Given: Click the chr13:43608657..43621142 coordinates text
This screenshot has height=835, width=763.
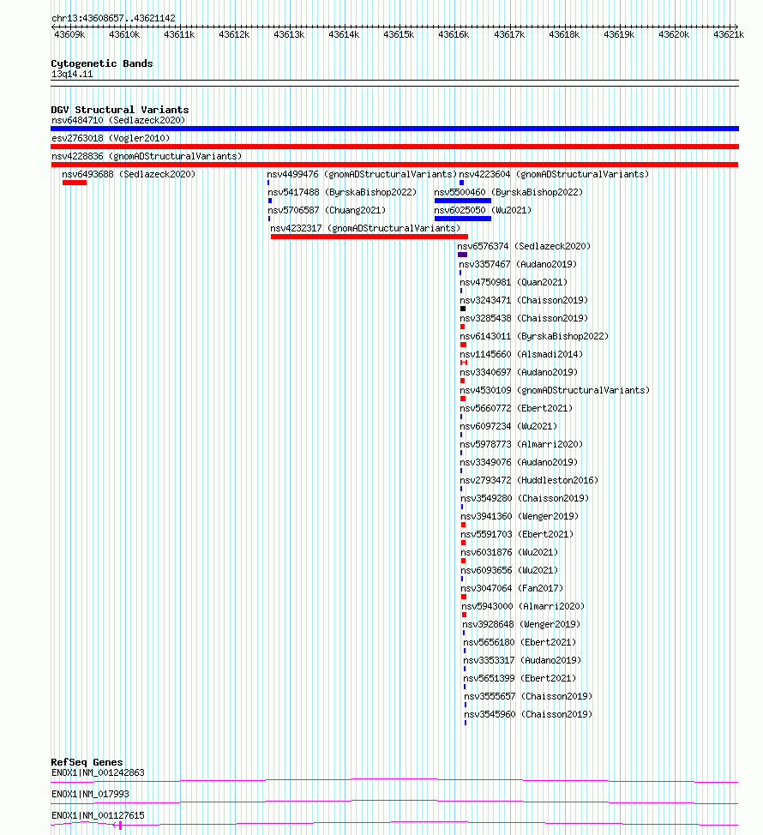Looking at the screenshot, I should (113, 18).
